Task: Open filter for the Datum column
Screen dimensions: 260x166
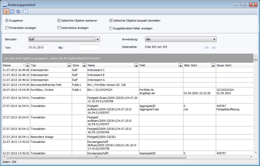Action: [28, 65]
